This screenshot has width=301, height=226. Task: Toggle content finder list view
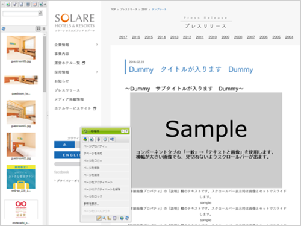(44, 29)
